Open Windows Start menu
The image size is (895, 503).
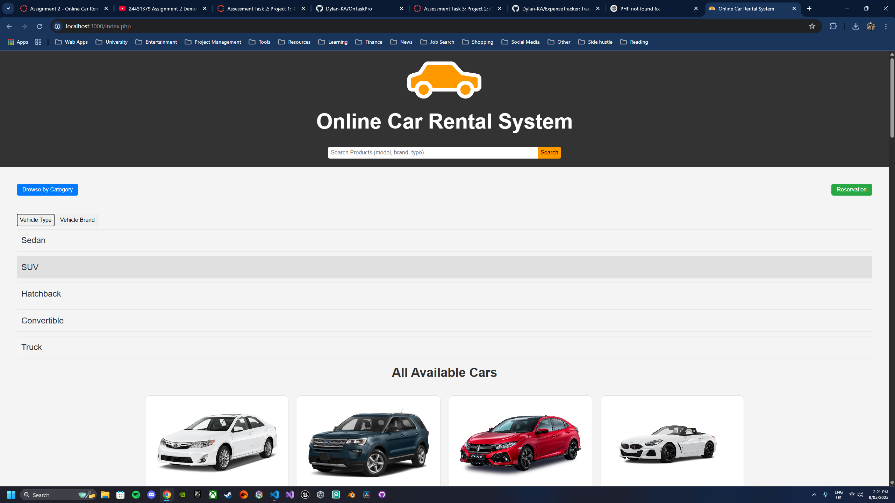click(x=11, y=495)
